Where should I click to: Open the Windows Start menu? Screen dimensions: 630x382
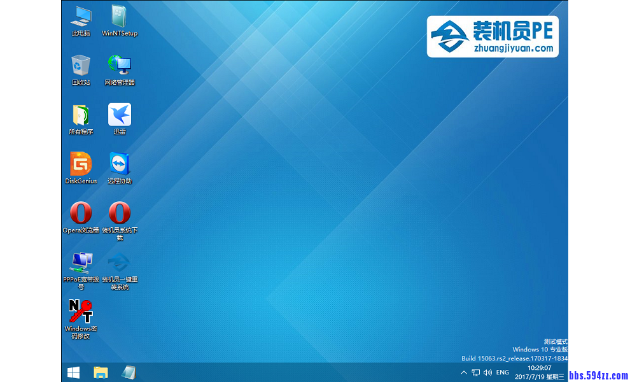(73, 372)
